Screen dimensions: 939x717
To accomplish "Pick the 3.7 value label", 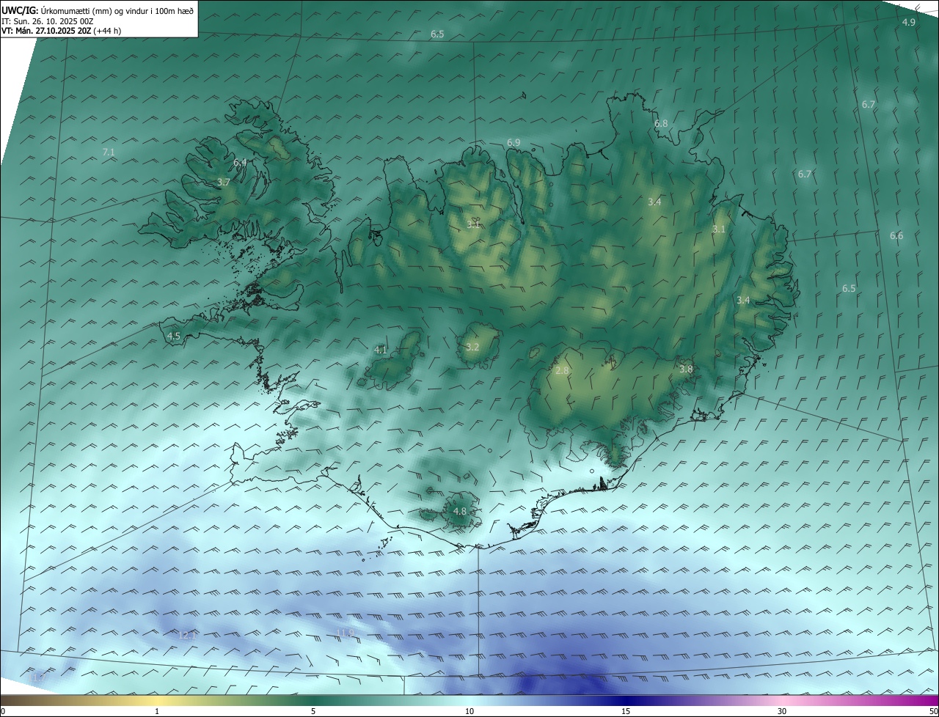I will pos(224,182).
